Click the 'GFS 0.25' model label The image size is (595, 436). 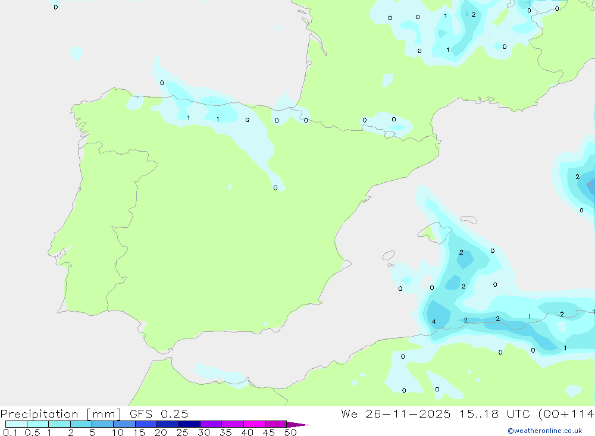[x=159, y=413]
